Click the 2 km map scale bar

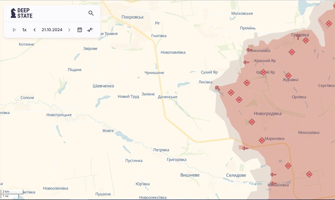(x=12, y=192)
